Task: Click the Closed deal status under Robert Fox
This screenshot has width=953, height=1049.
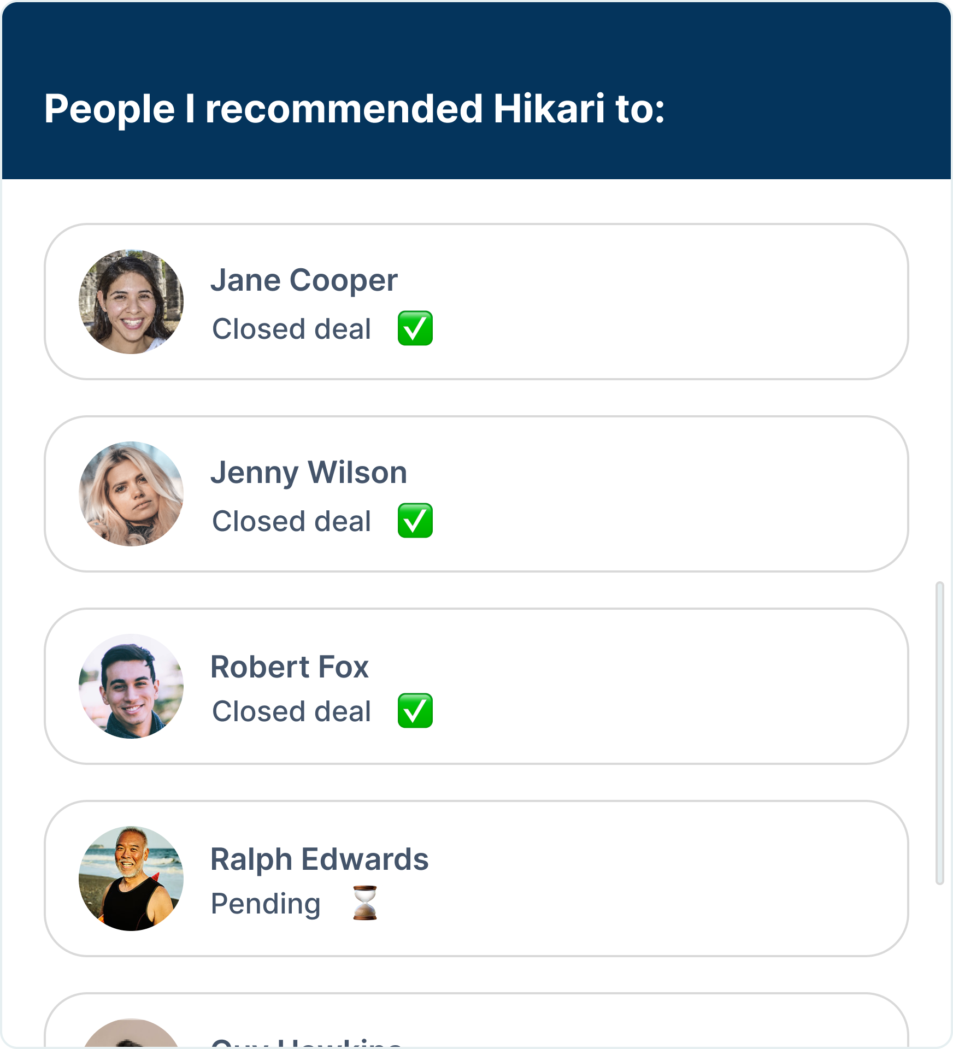Action: [291, 711]
